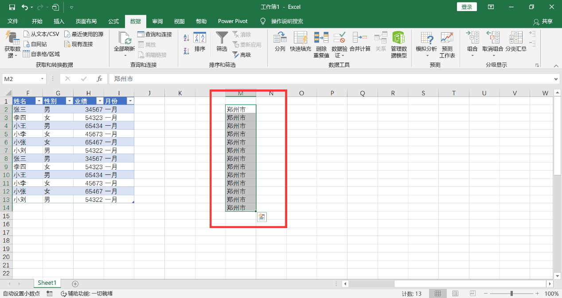562x298 pixels.
Task: Import data From Text/CSV (从文本/CSV)
Action: coord(41,34)
